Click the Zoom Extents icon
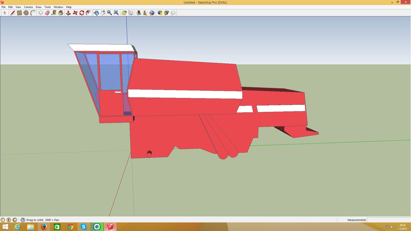Image resolution: width=411 pixels, height=231 pixels. [116, 13]
